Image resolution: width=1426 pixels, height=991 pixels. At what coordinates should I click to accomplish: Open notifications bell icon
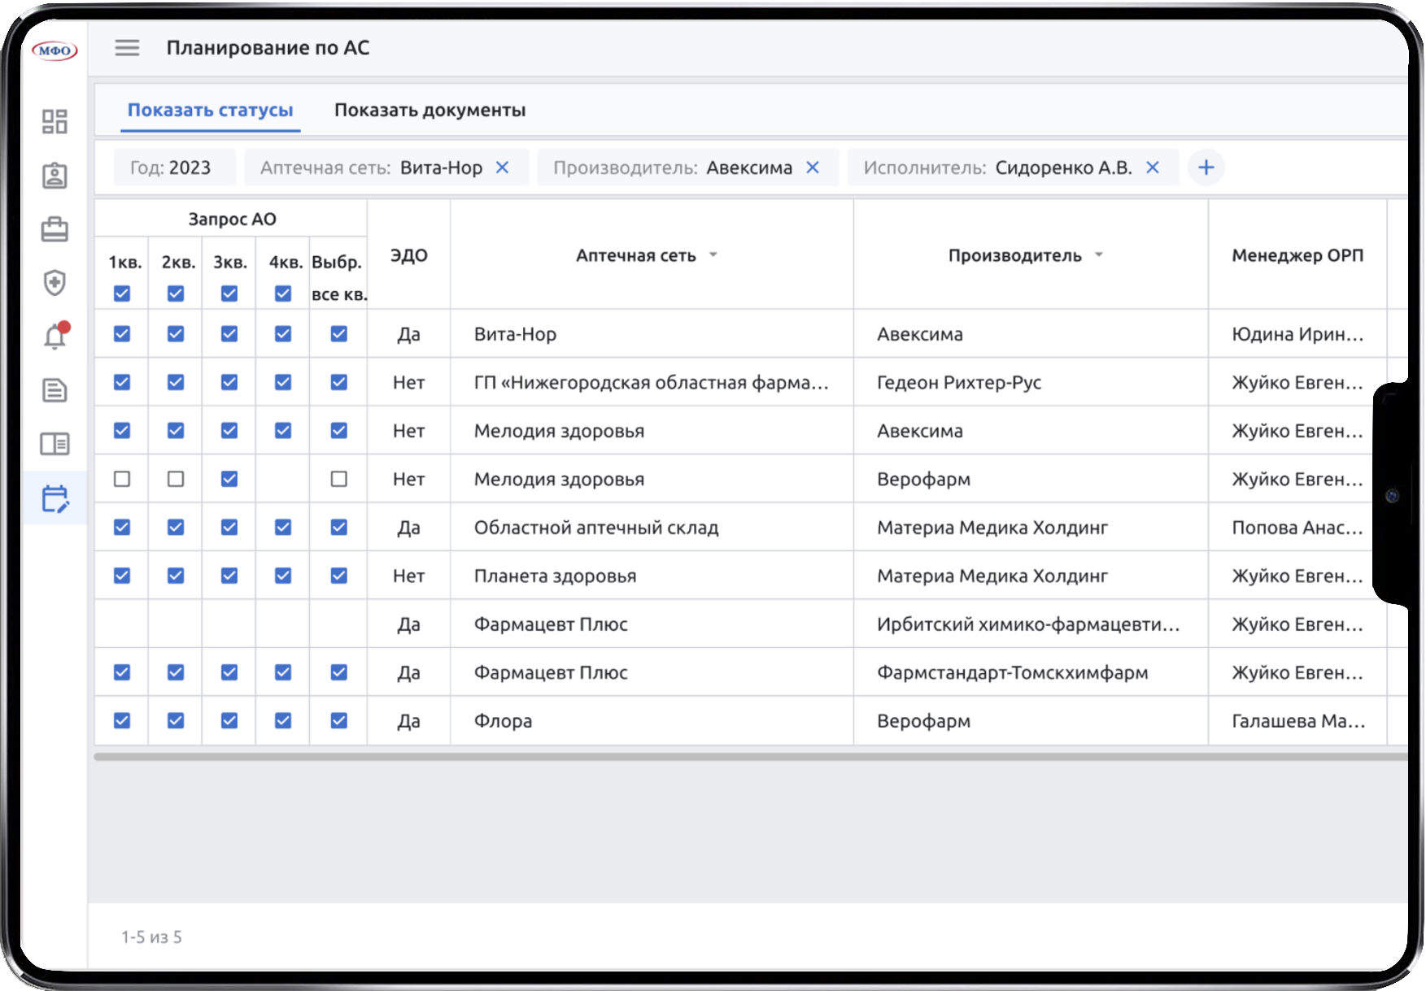point(55,337)
